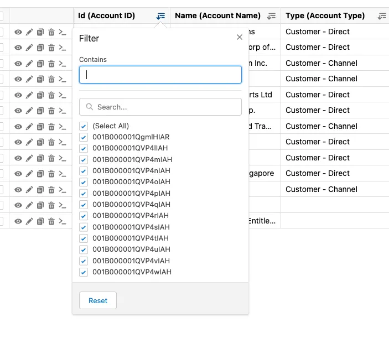Click the pencil edit icon in the 'orp of...' row
This screenshot has height=338, width=389.
tap(29, 48)
